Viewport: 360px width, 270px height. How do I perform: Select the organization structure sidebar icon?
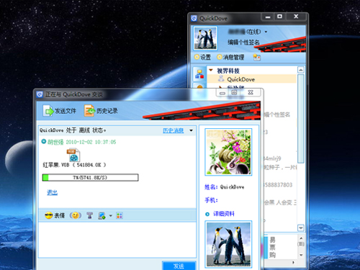point(199,74)
